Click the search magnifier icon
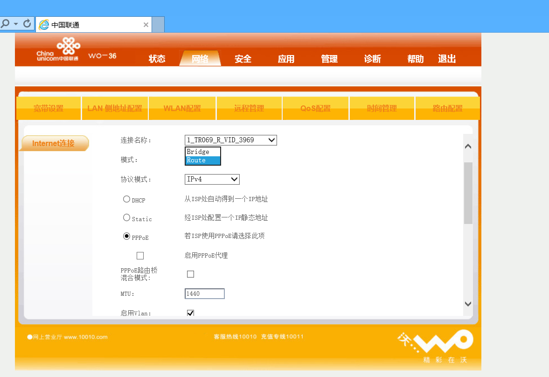The image size is (549, 377). (5, 24)
